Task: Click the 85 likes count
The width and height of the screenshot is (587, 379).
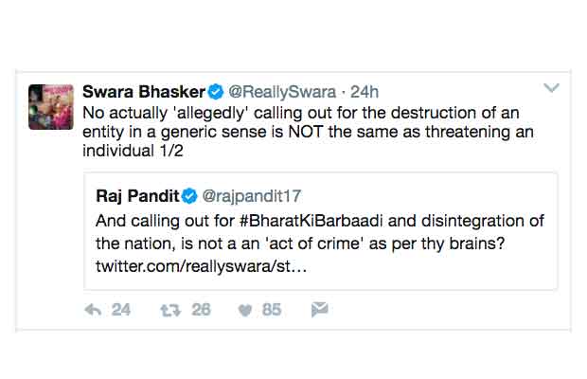Action: 272,310
